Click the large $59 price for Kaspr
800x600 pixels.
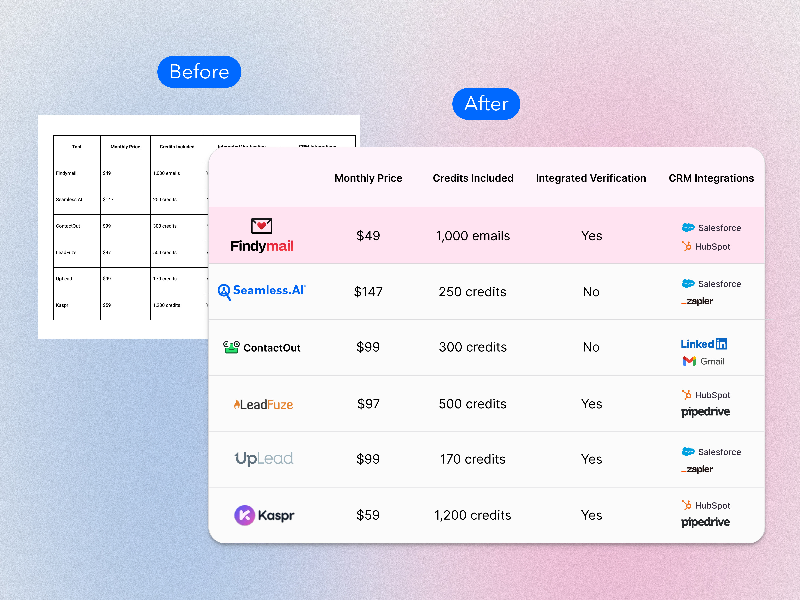coord(368,515)
